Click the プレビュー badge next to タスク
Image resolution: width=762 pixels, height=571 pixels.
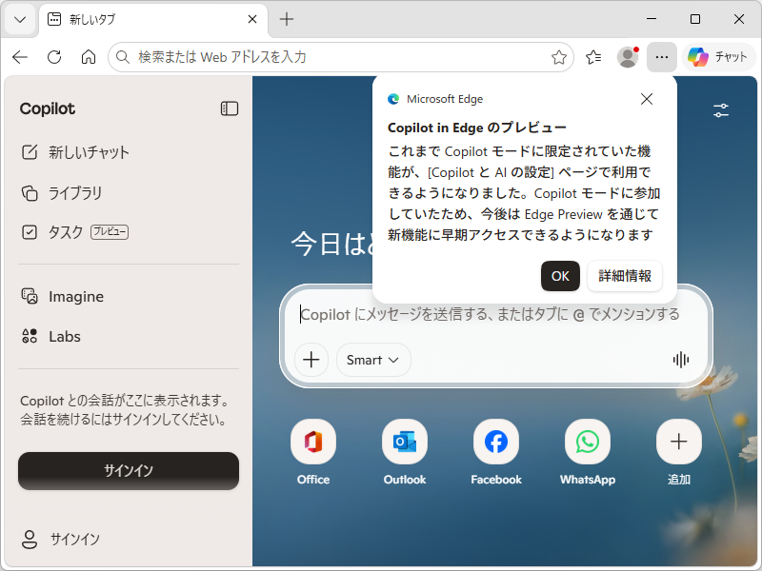click(x=110, y=231)
